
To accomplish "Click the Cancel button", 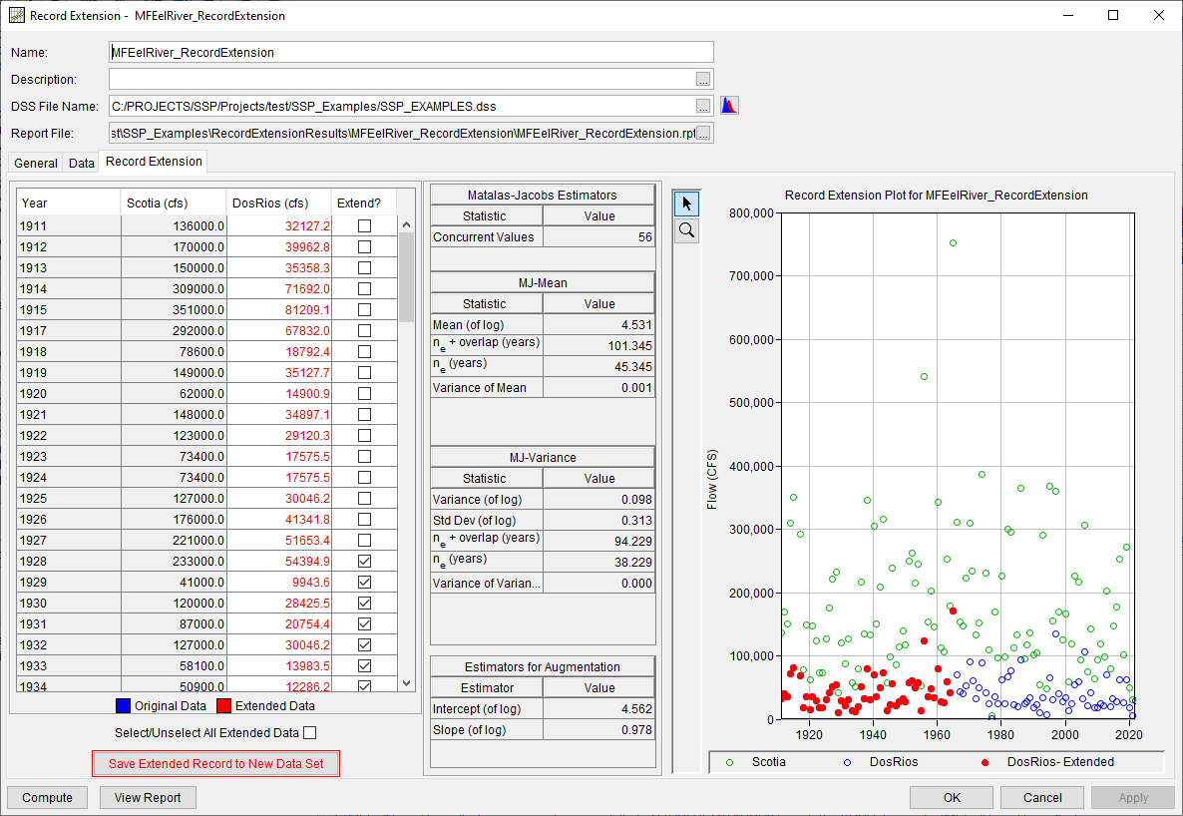I will 1042,798.
